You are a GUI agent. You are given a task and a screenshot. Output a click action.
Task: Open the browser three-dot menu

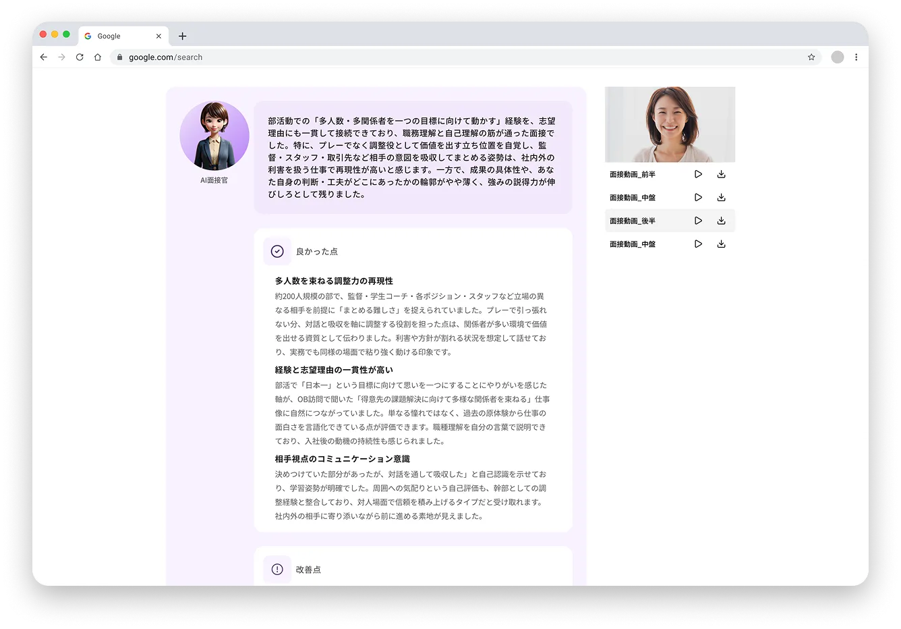(x=856, y=57)
